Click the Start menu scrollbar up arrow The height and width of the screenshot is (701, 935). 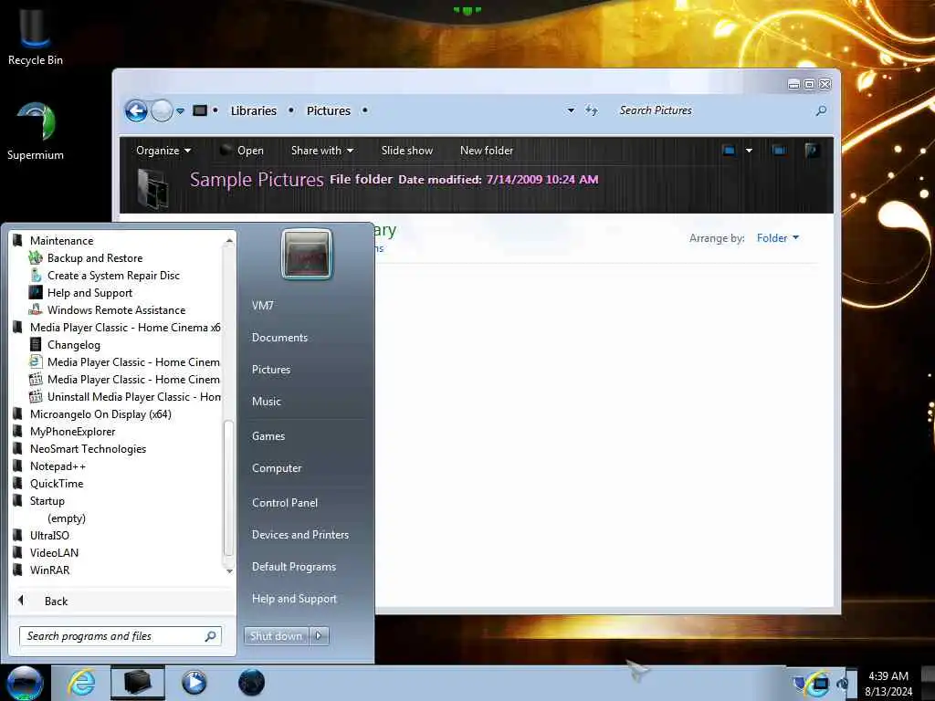pos(229,241)
